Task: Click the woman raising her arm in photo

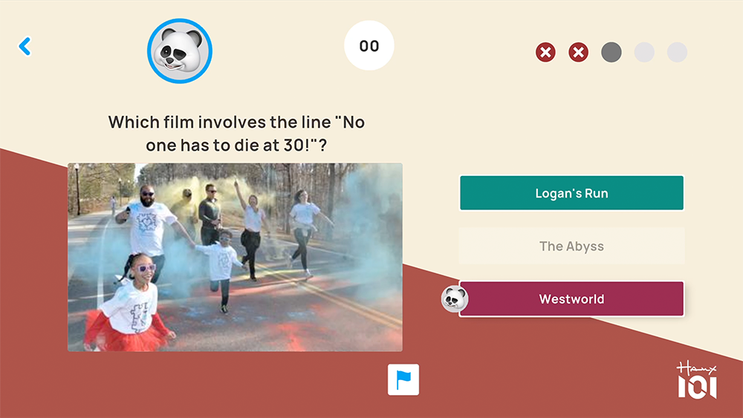Action: [250, 227]
